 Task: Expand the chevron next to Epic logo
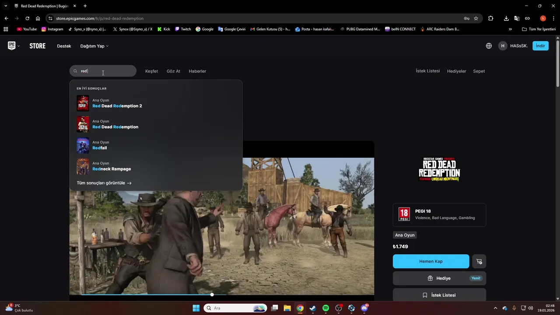[18, 46]
